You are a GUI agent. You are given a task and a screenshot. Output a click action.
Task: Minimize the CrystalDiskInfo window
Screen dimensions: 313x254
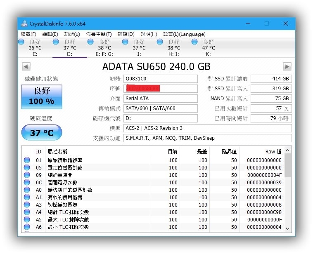point(248,24)
